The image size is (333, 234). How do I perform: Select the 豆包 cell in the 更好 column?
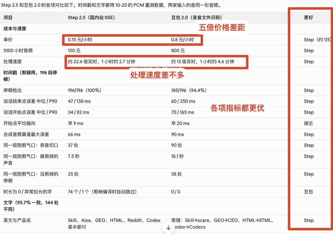309,192
